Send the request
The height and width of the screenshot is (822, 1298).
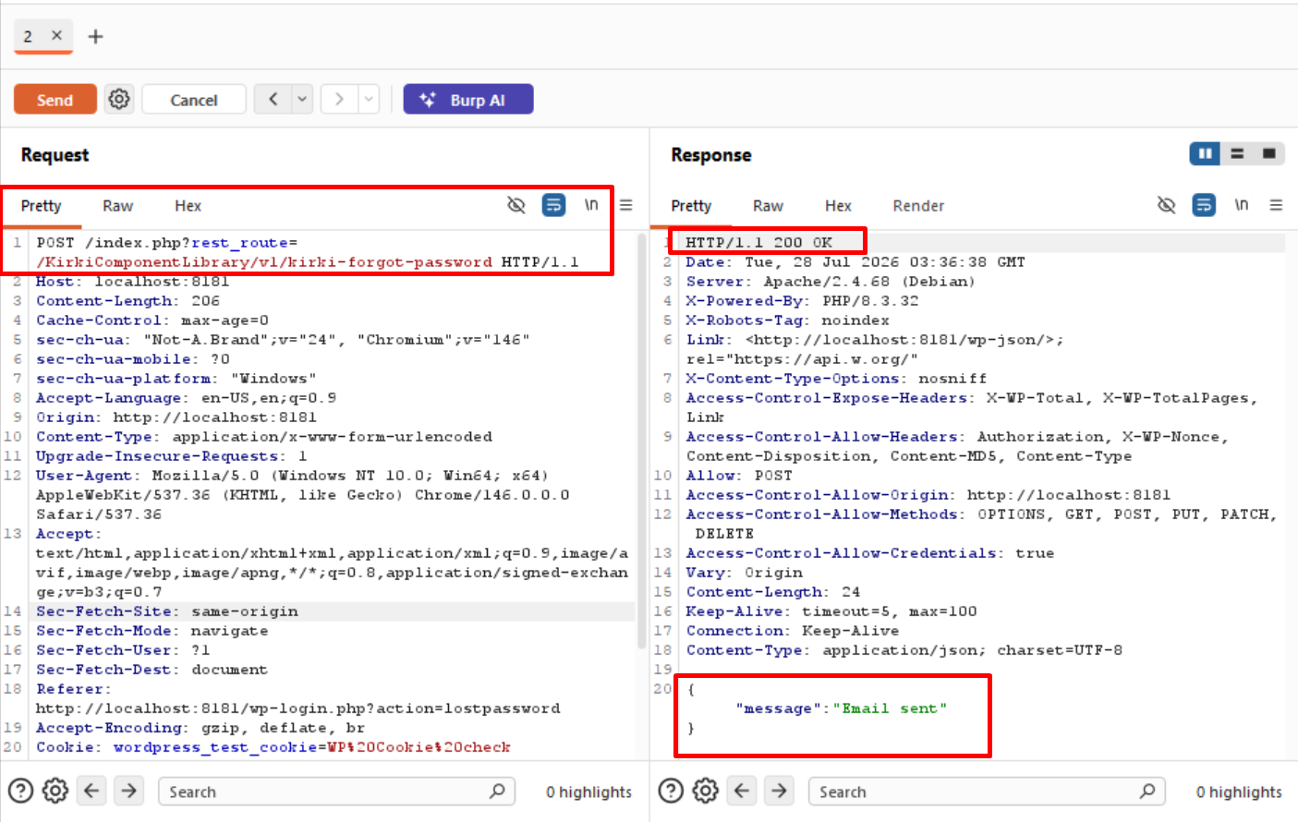[x=55, y=99]
